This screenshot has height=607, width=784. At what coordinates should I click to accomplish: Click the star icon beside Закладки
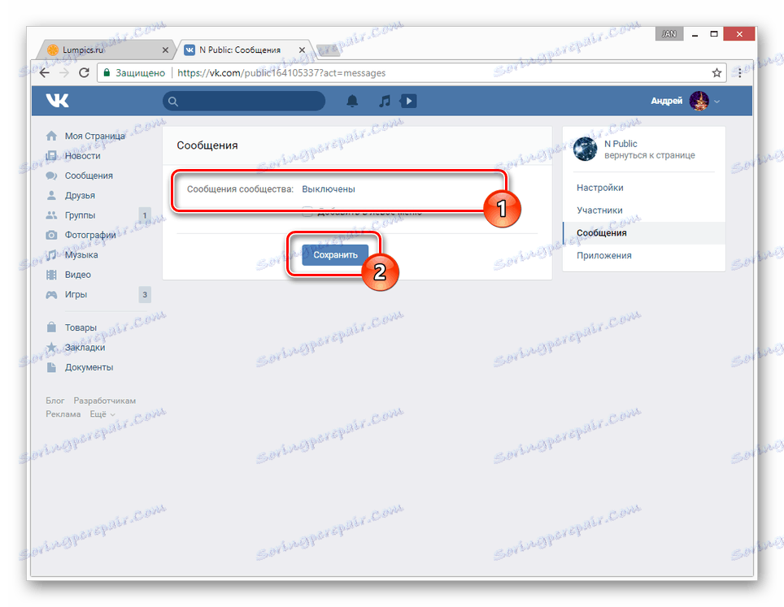pos(51,347)
